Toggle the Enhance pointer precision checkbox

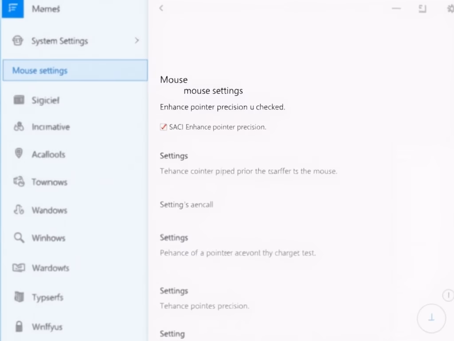pyautogui.click(x=163, y=127)
